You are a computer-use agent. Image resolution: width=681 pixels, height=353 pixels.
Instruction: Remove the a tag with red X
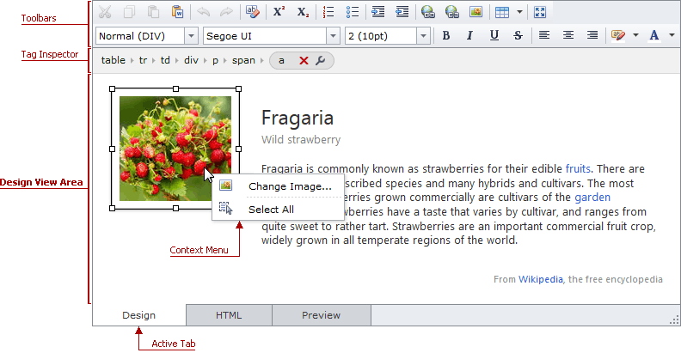point(304,61)
